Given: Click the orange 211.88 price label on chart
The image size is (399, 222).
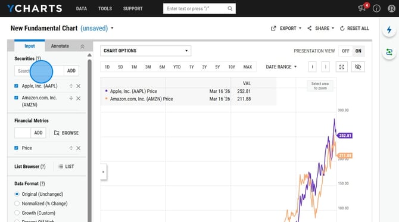Looking at the screenshot, I should pos(345,155).
